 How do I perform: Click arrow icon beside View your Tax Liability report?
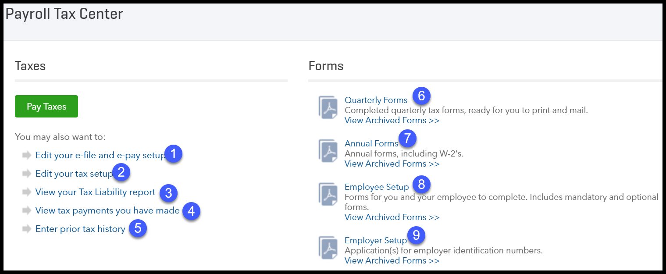point(27,192)
